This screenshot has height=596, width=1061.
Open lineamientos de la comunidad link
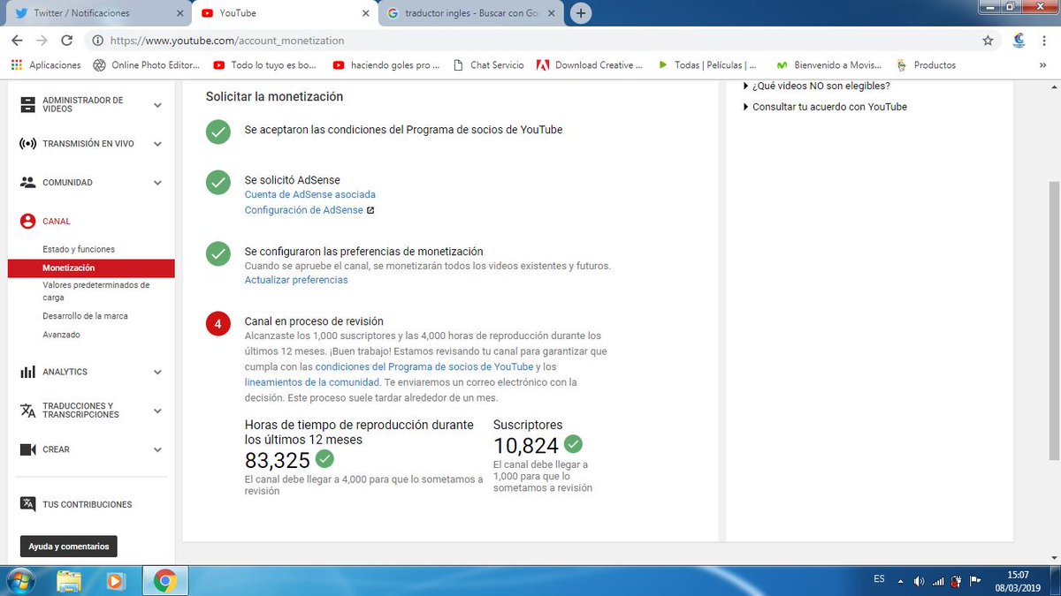(x=312, y=382)
